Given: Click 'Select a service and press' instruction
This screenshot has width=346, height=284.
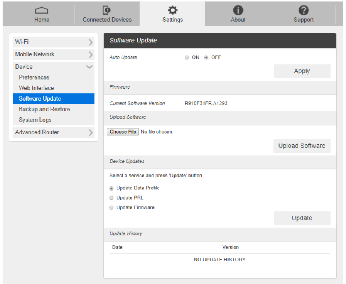Looking at the screenshot, I should pos(156,176).
